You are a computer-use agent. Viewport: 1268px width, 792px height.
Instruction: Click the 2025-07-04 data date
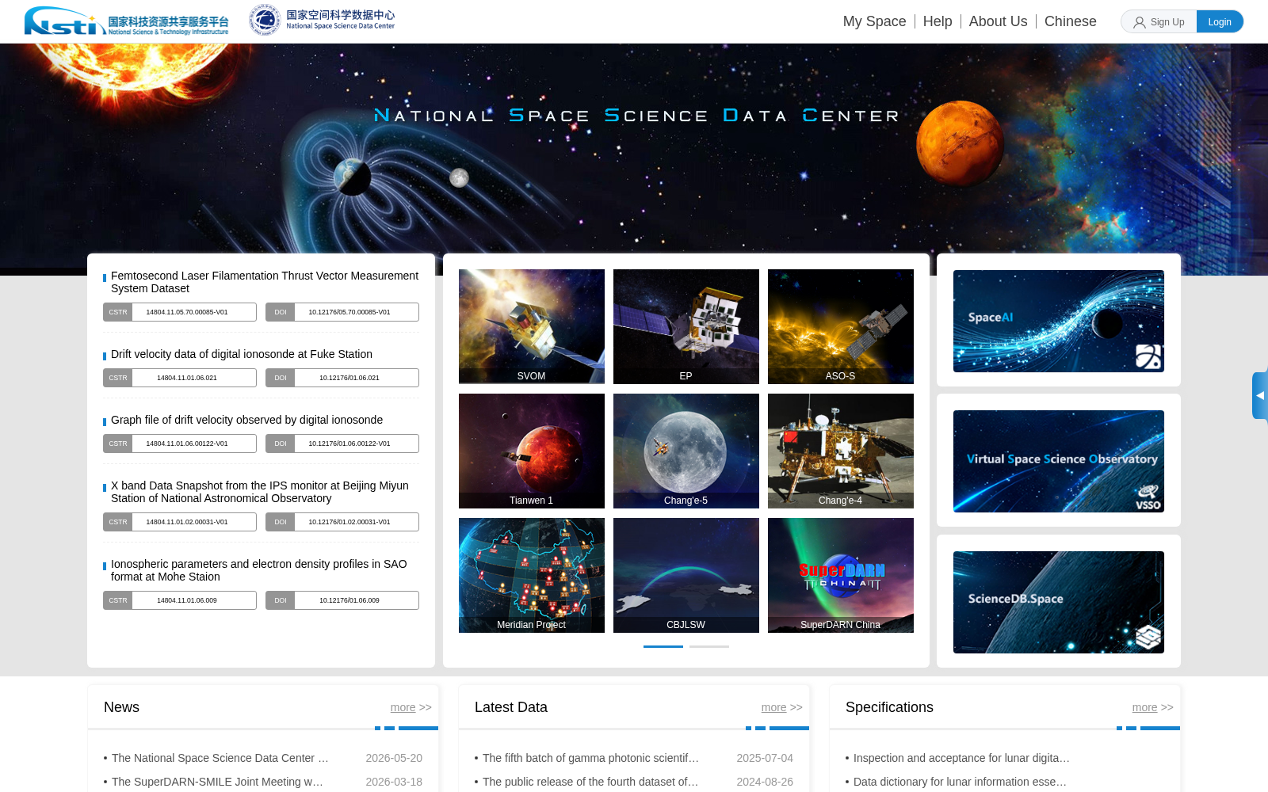(x=765, y=758)
